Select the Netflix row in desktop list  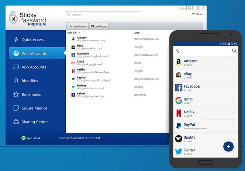click(x=117, y=71)
